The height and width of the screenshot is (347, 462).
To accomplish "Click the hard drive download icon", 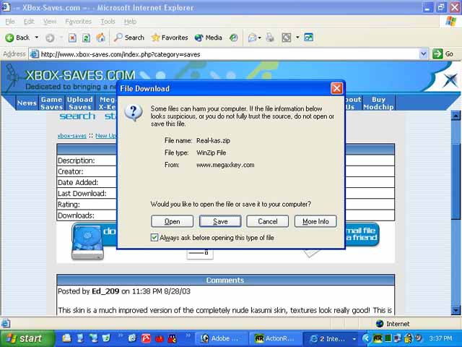I will pos(87,242).
